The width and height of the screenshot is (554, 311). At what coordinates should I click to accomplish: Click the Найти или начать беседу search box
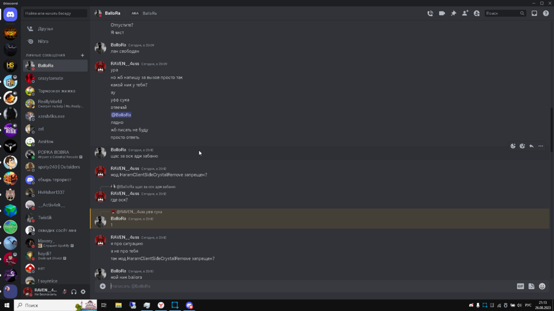[x=55, y=13]
